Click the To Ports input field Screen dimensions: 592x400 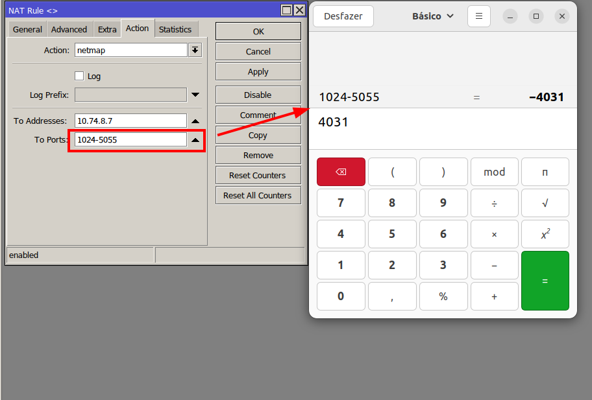point(130,139)
